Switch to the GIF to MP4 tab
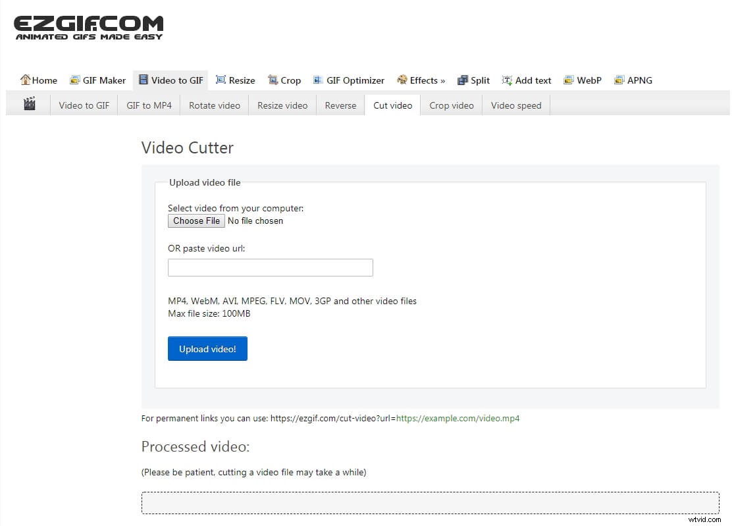Image resolution: width=734 pixels, height=526 pixels. tap(148, 105)
